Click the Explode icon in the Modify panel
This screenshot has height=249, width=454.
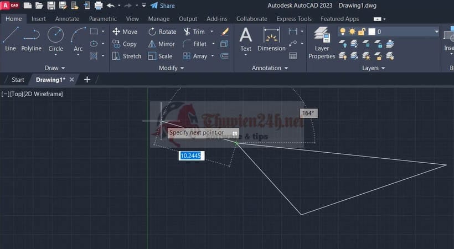[x=224, y=44]
